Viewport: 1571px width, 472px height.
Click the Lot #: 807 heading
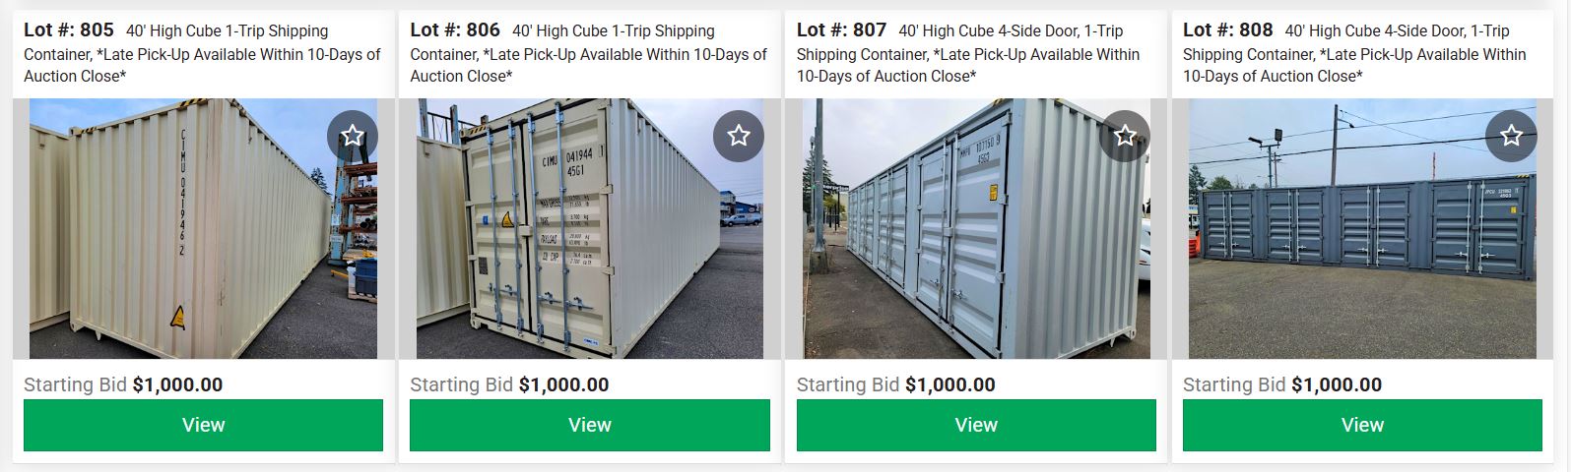pyautogui.click(x=976, y=53)
